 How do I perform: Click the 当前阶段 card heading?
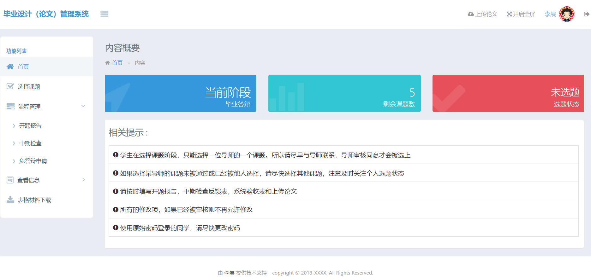228,92
